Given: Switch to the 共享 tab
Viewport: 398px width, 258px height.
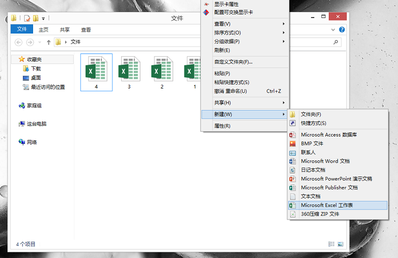Looking at the screenshot, I should 65,29.
